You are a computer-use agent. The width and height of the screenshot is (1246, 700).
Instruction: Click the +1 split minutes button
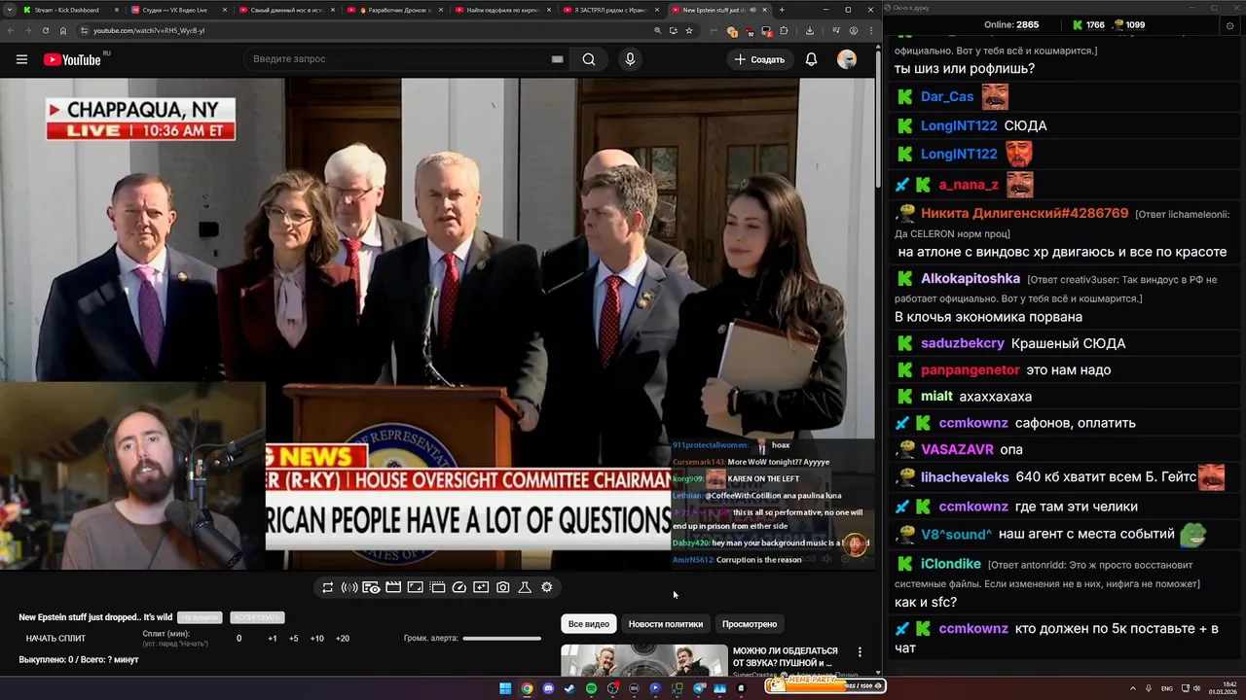273,639
